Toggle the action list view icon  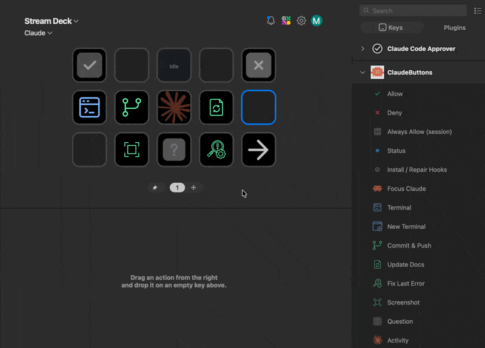pos(478,11)
